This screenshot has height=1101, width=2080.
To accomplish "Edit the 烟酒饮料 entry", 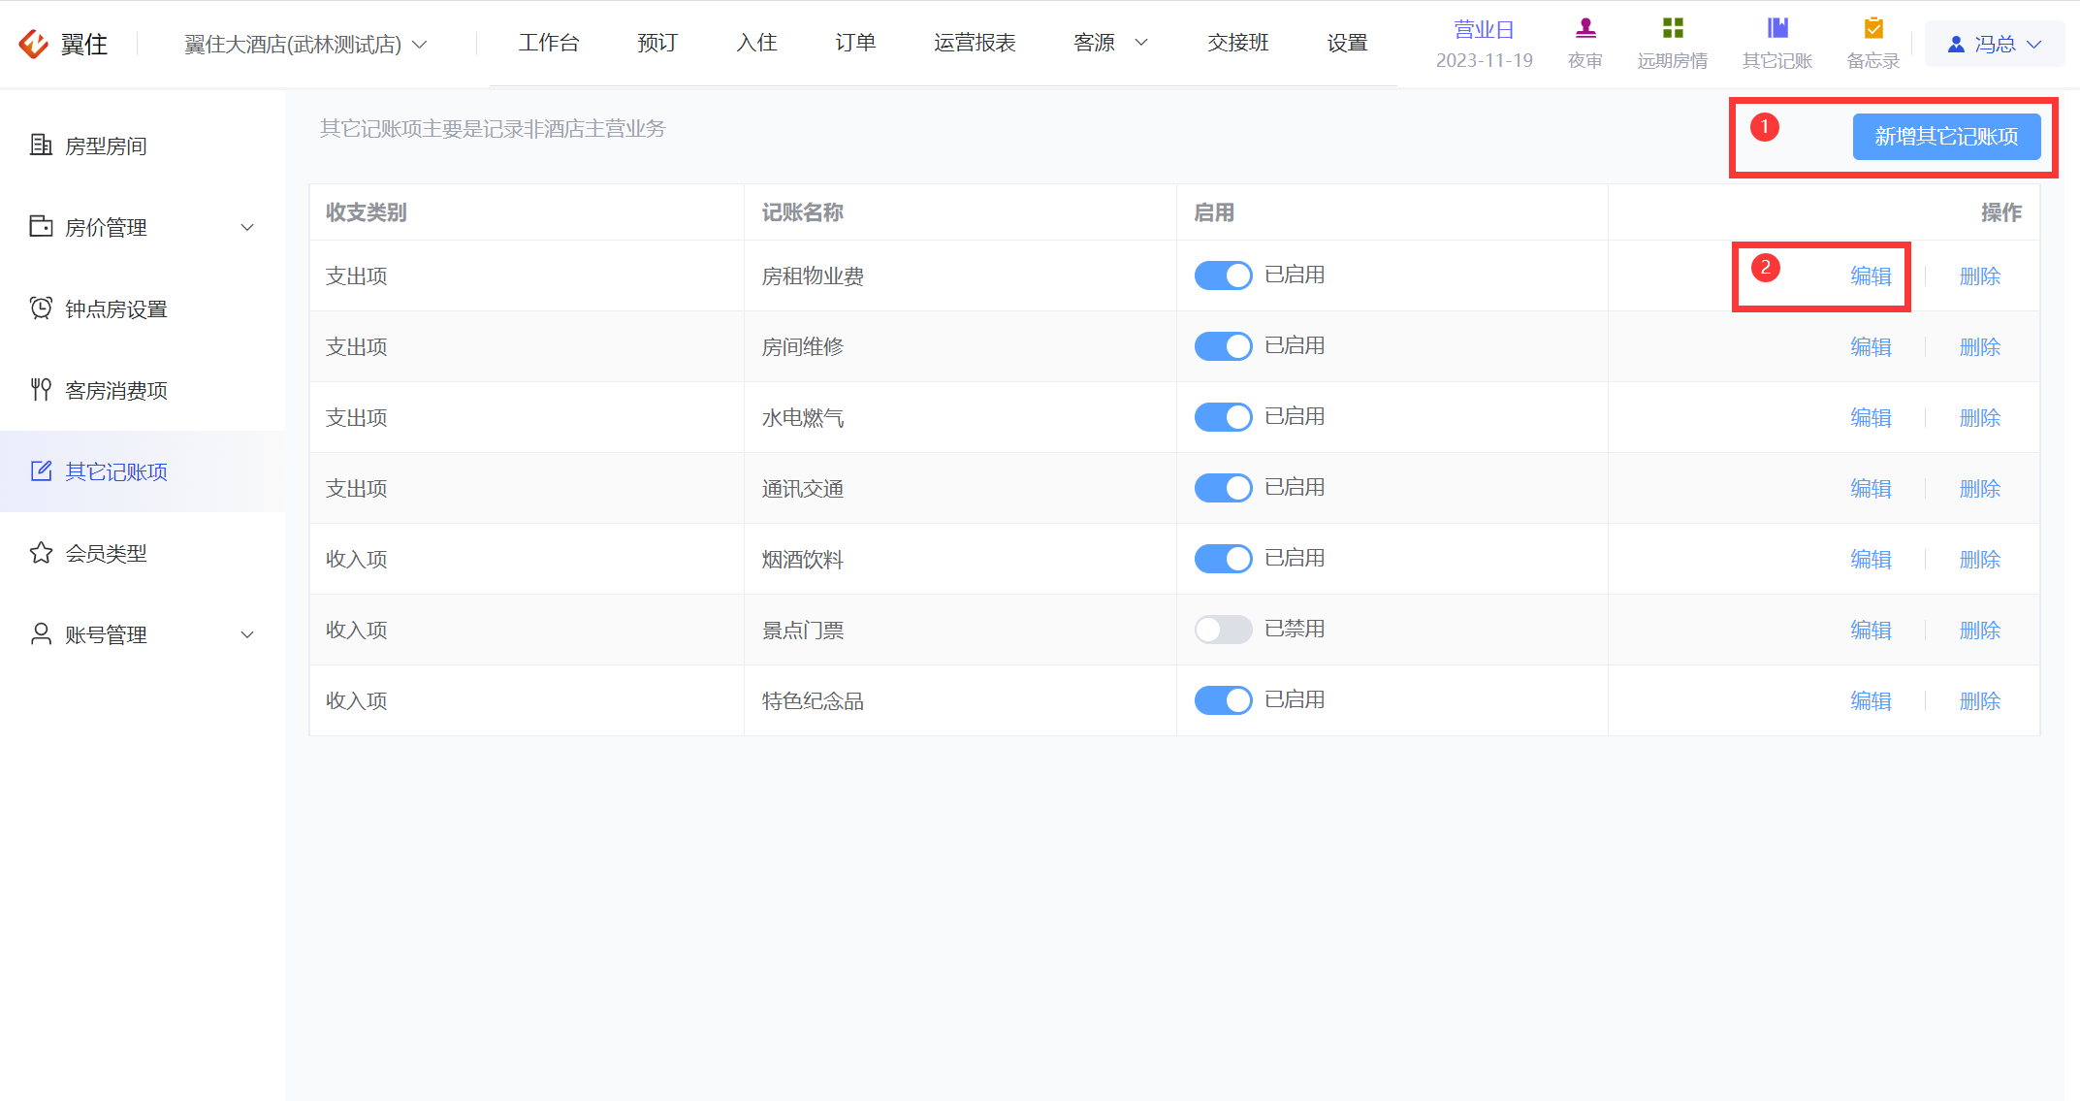I will (1871, 560).
